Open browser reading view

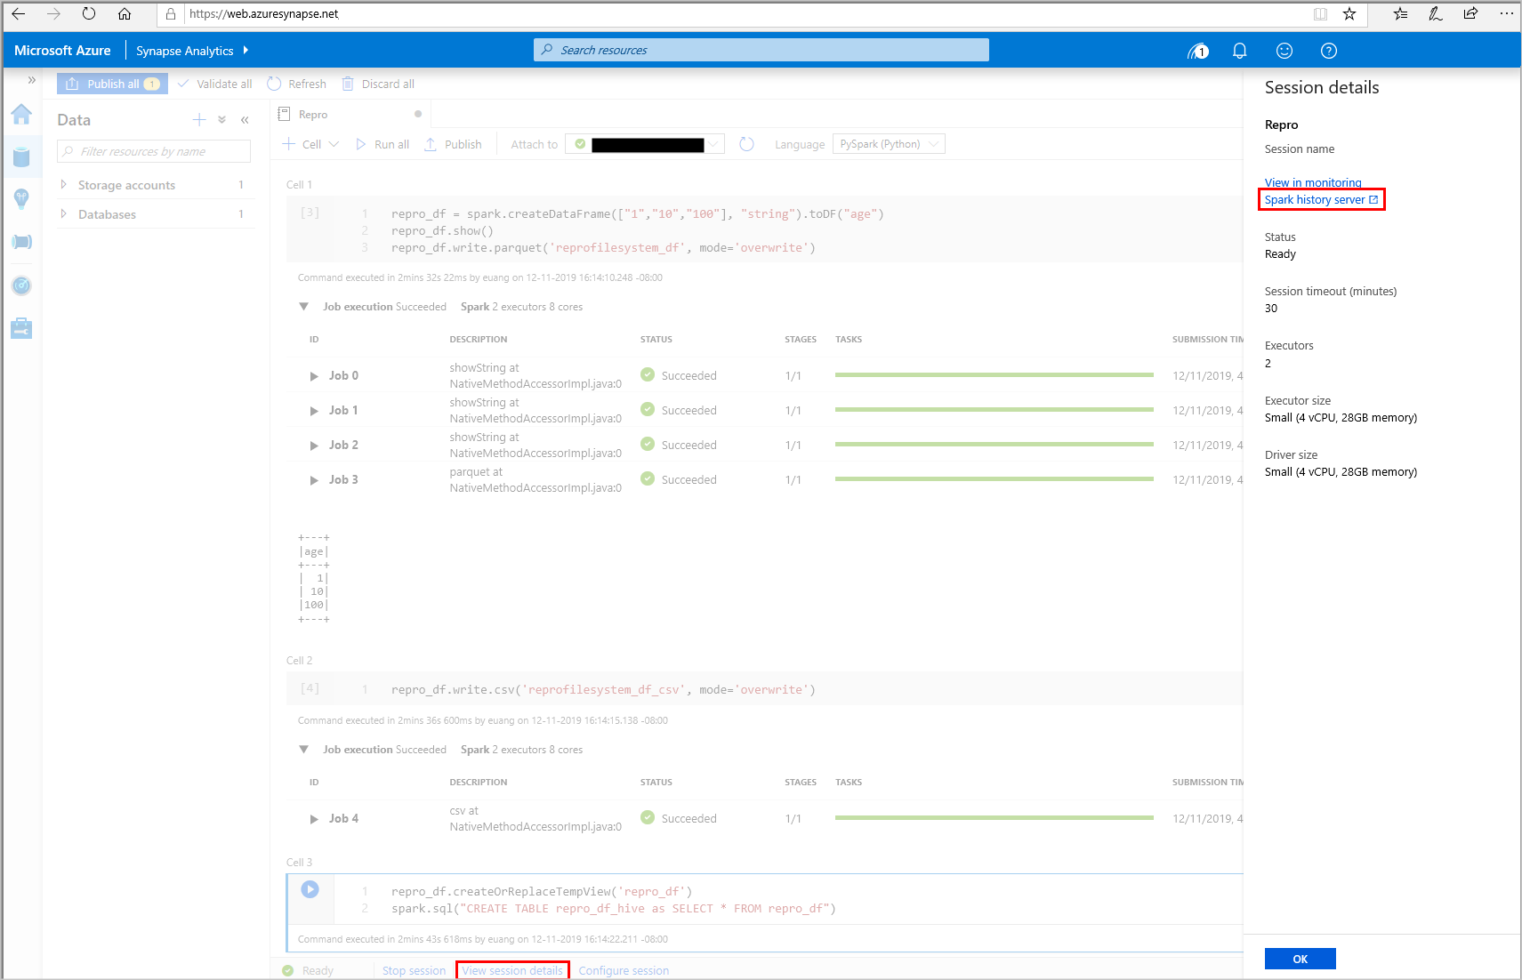coord(1321,14)
